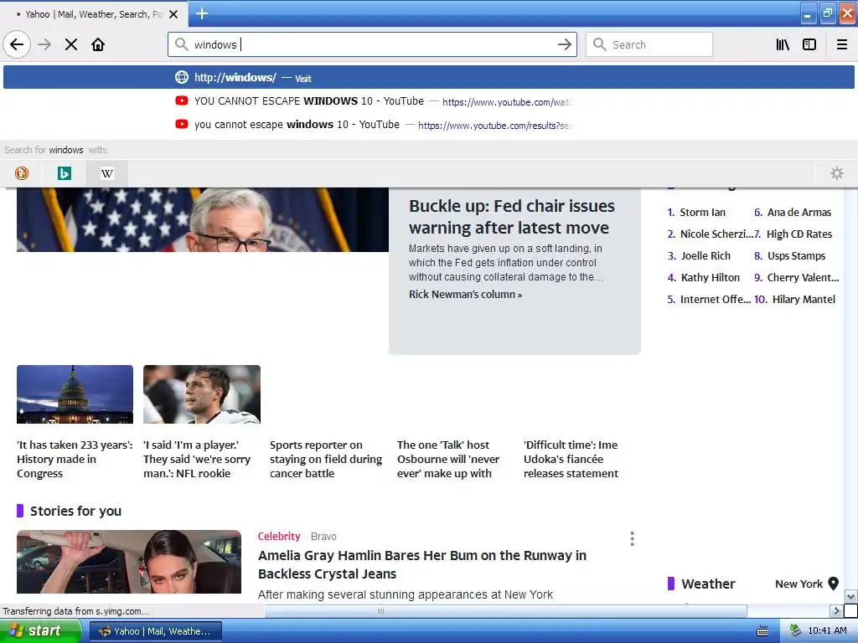Choose lowercase you cannot escape windows 10 suggestion
858x643 pixels.
pyautogui.click(x=428, y=125)
